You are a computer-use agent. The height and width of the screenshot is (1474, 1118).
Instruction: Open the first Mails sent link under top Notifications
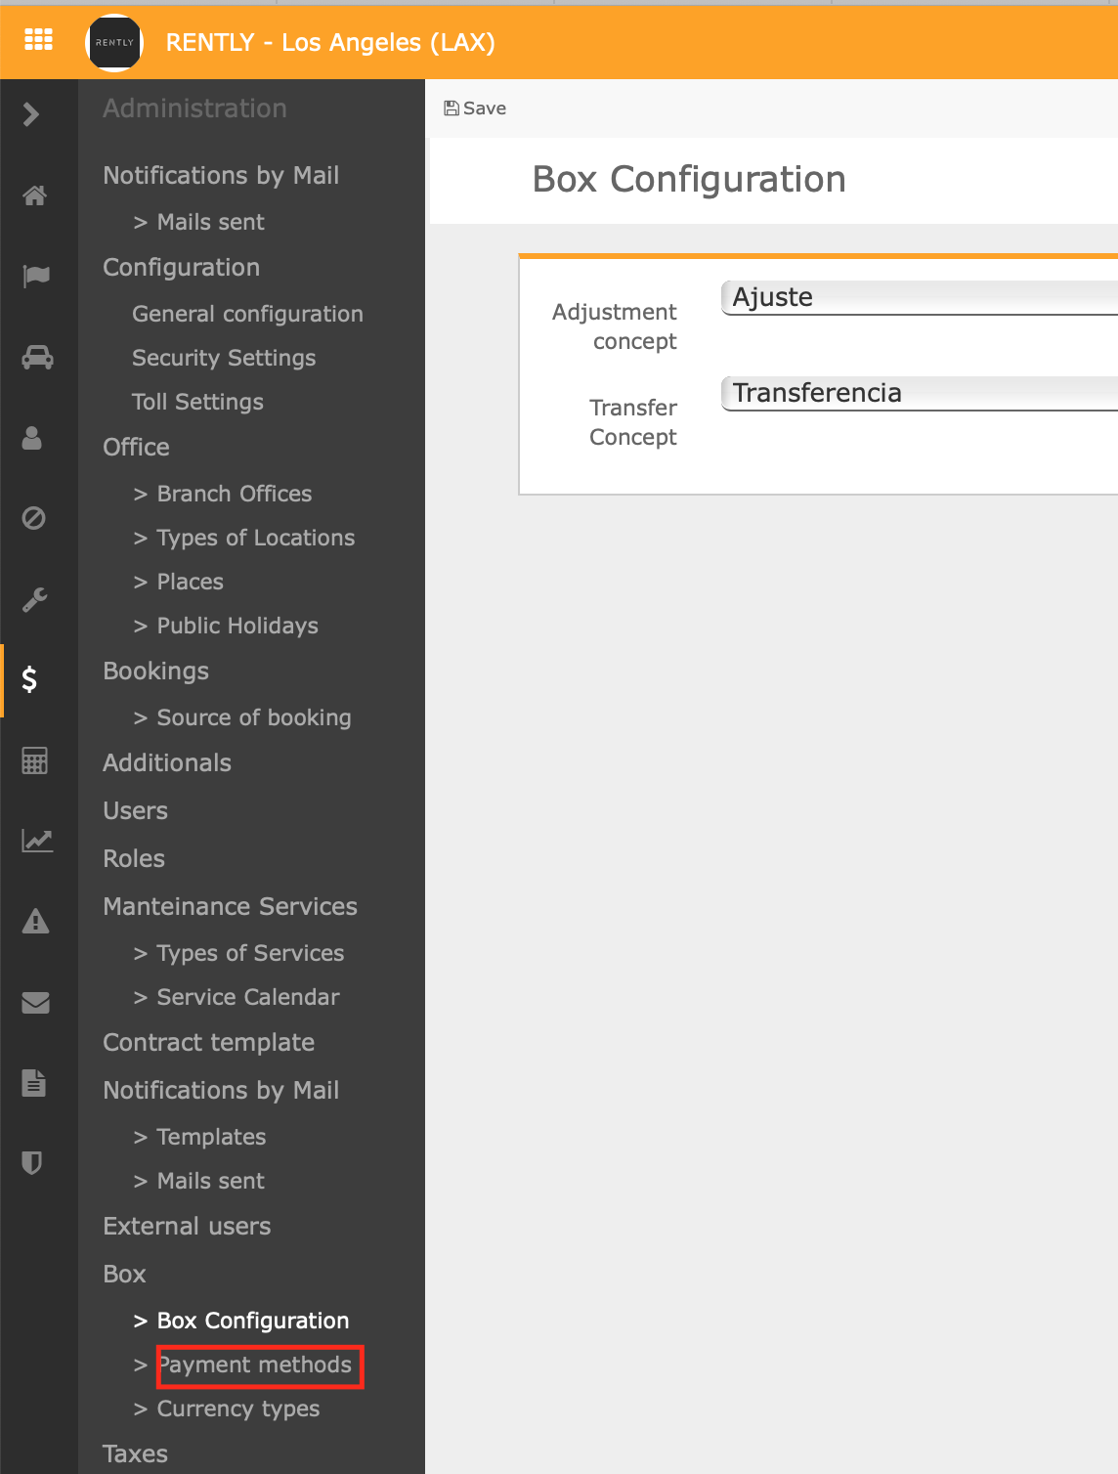[x=210, y=223]
